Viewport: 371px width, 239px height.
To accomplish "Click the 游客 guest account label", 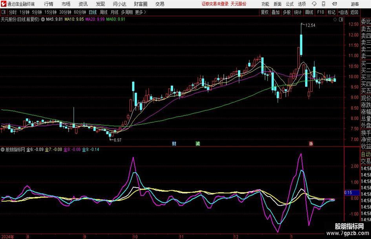I will click(355, 4).
